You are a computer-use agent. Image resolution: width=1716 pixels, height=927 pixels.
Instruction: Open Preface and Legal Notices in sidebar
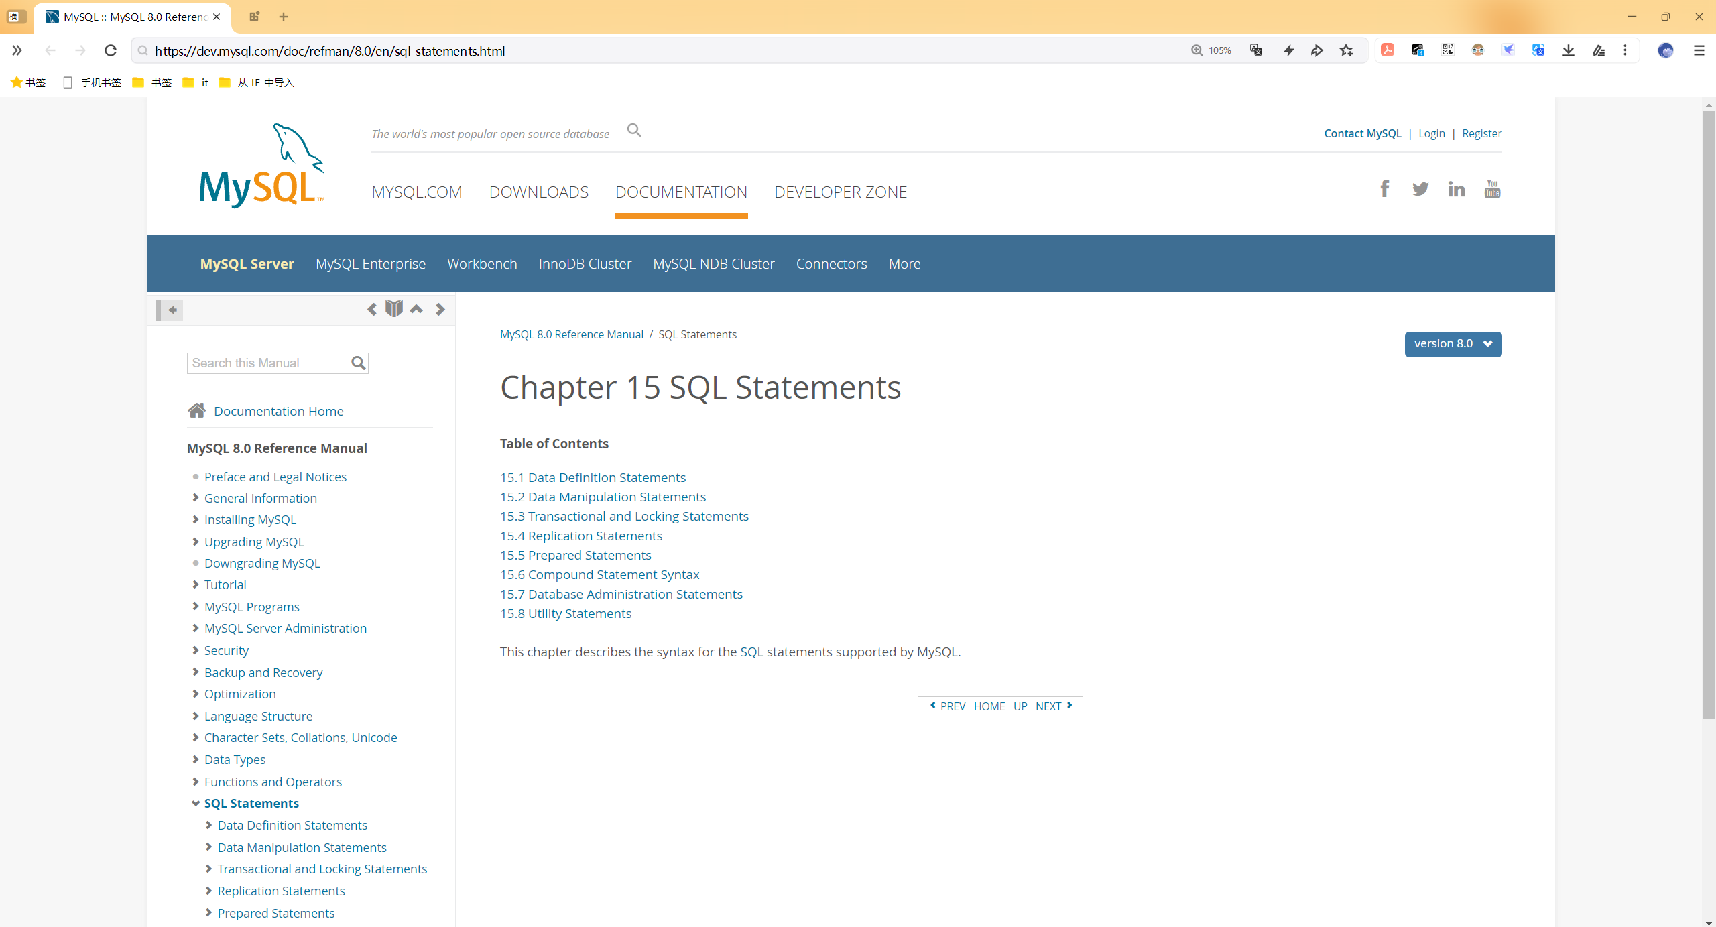coord(275,477)
